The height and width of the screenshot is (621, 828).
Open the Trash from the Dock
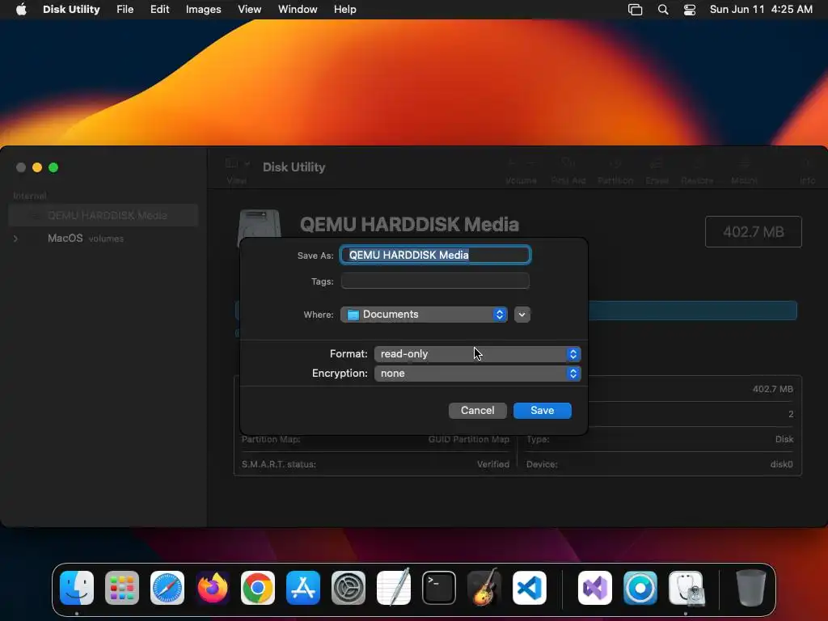pos(750,588)
